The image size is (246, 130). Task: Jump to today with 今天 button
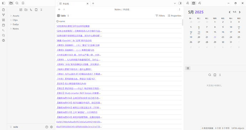[235, 12]
